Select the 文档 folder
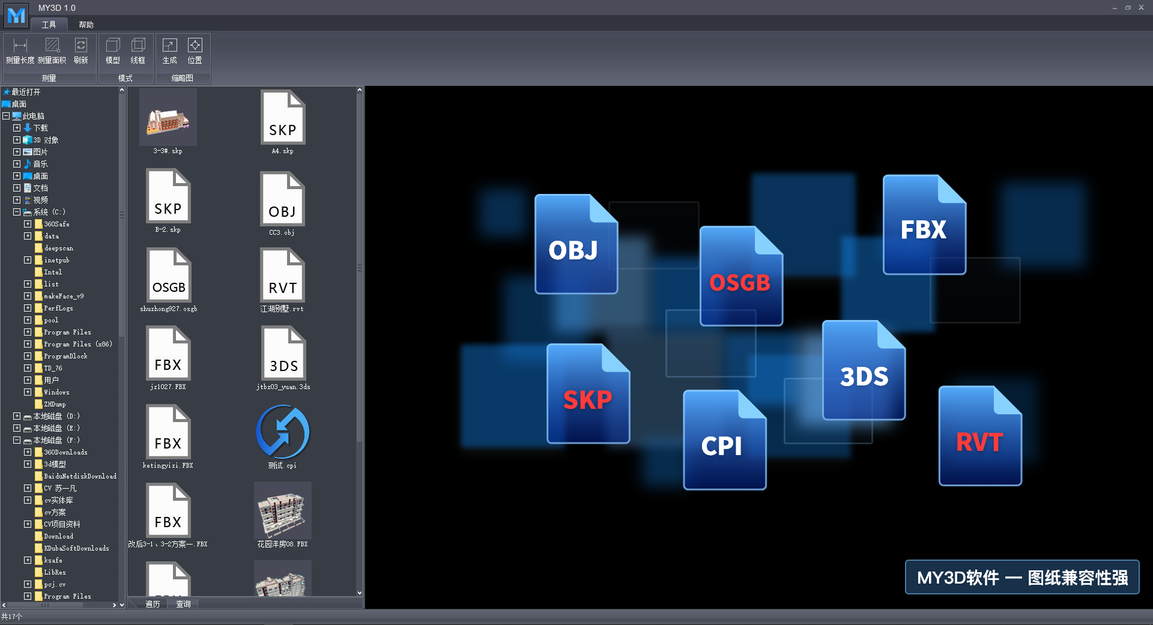Viewport: 1153px width, 625px height. click(x=35, y=188)
